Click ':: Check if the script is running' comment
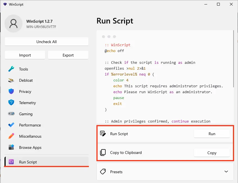This screenshot has width=238, height=183. coord(150,62)
